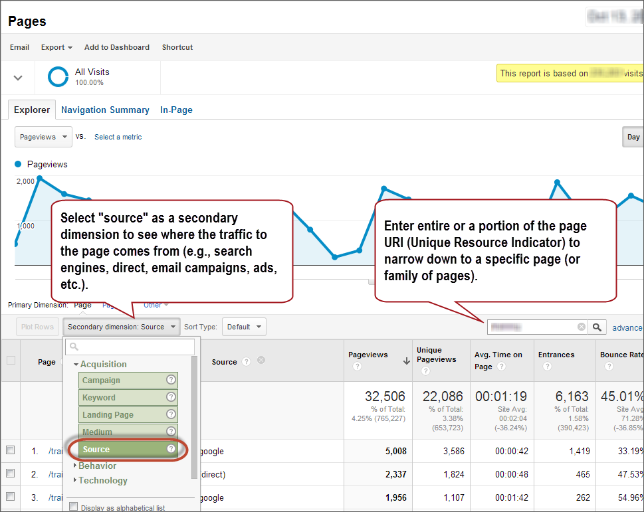Enable Display as alphabetical list checkbox
Viewport: 644px width, 512px height.
pyautogui.click(x=74, y=507)
